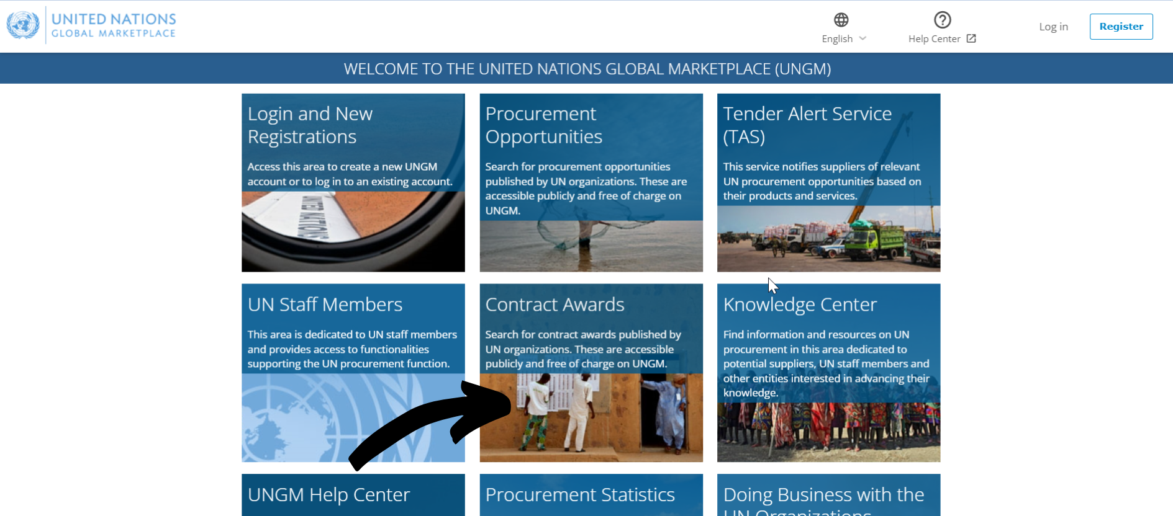Click the UN emblem logo
The height and width of the screenshot is (516, 1173).
23,25
